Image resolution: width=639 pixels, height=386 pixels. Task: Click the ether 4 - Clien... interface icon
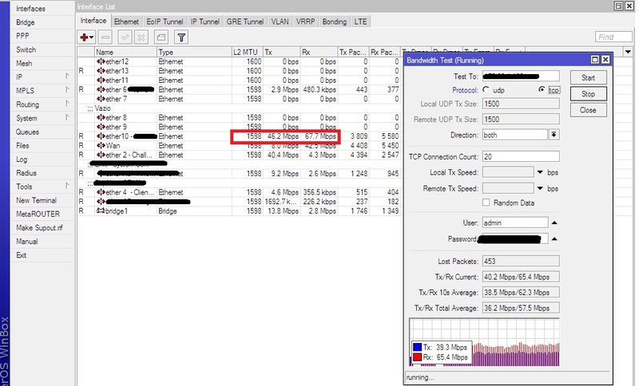(x=101, y=192)
